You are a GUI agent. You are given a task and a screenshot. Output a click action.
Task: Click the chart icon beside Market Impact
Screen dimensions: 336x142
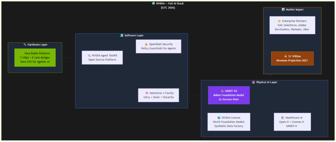click(283, 9)
